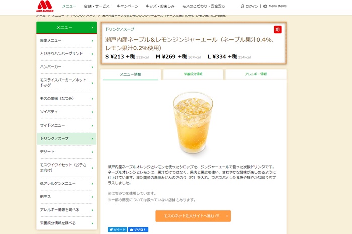
Task: Open 低アレルゲンメニュー sidebar item
Action: pos(66,184)
